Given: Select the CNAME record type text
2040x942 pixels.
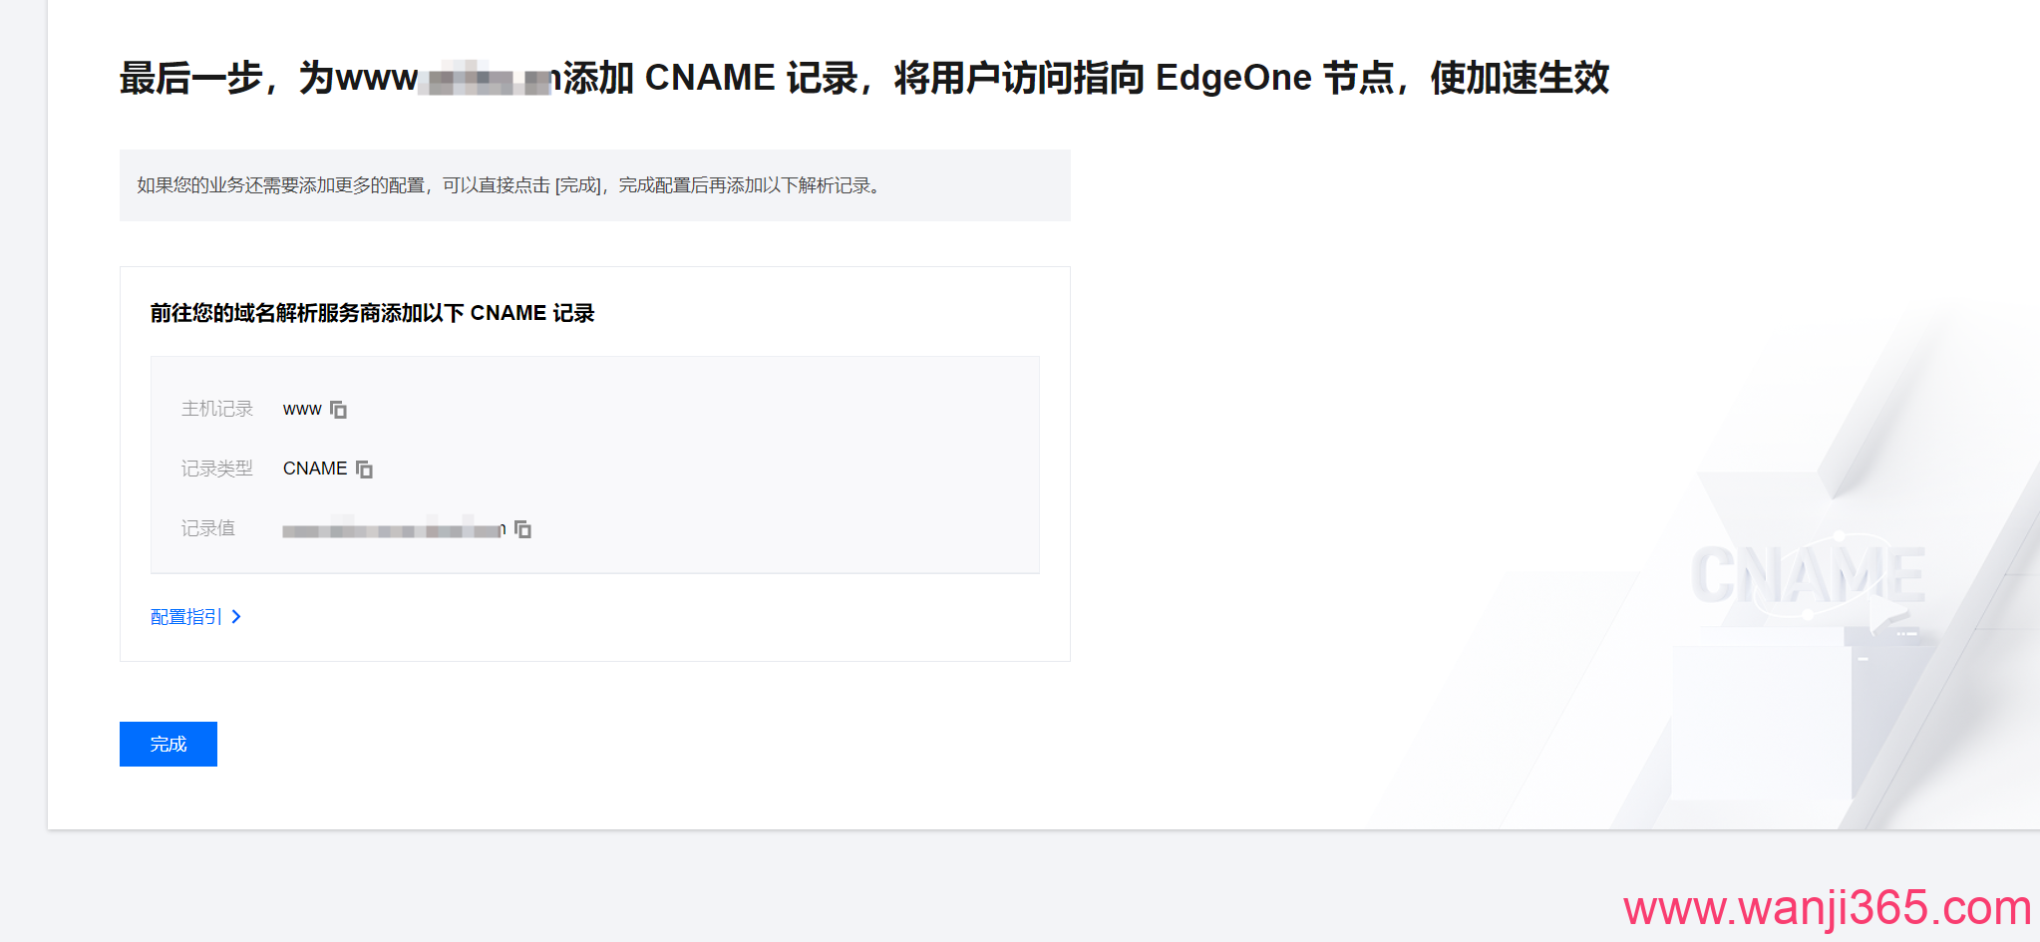Looking at the screenshot, I should (x=315, y=469).
